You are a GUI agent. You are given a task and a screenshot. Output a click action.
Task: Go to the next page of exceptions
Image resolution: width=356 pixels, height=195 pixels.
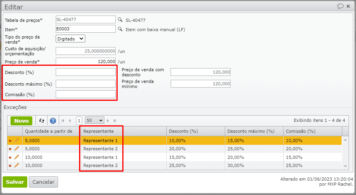[108, 121]
